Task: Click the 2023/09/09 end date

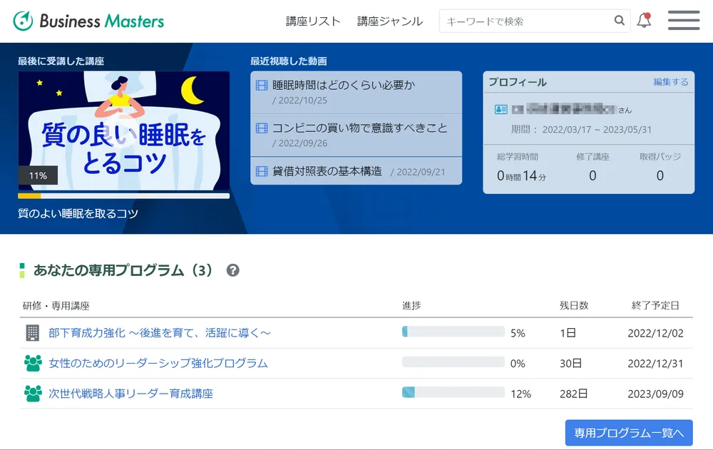Action: click(x=655, y=394)
